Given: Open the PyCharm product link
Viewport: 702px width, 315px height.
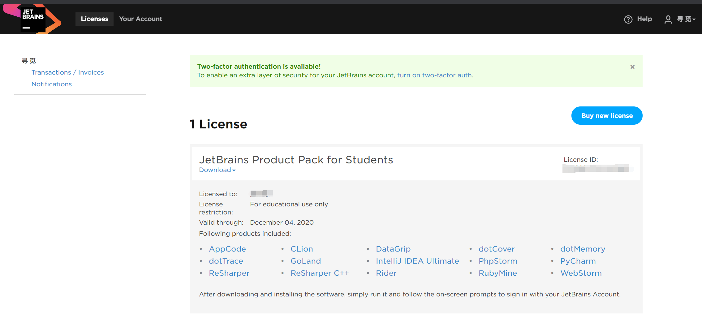Looking at the screenshot, I should (x=578, y=261).
